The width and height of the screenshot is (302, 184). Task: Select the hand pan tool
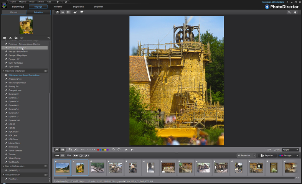tap(295, 12)
